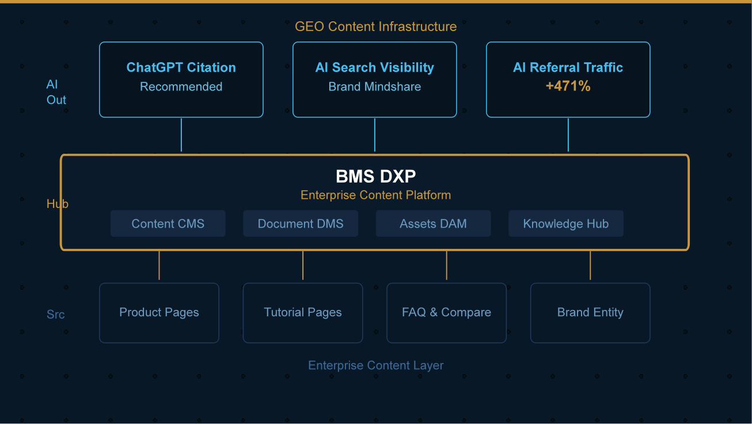Select the Tutorial Pages box

(x=303, y=313)
